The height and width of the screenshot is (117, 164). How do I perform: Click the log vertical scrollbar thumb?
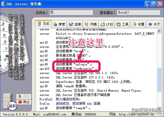coord(159,80)
